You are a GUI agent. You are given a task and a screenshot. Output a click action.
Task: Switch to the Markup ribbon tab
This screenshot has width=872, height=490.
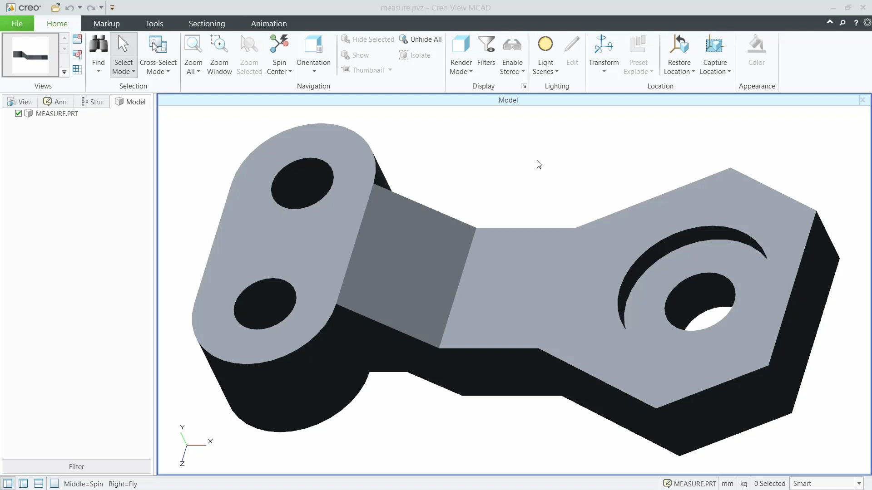(x=107, y=24)
